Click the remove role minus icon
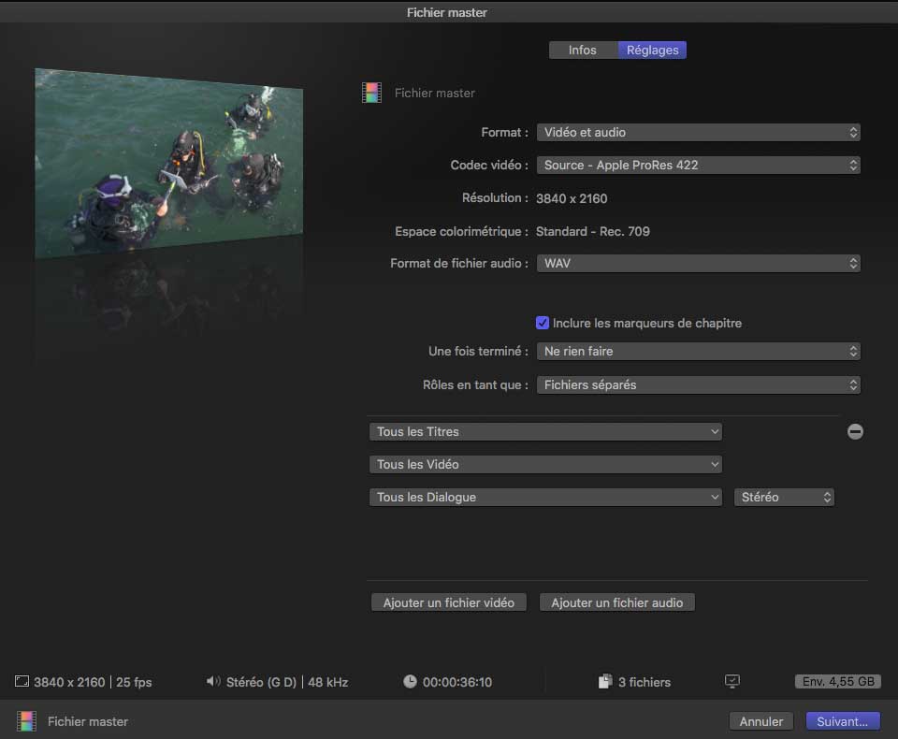The image size is (898, 739). tap(855, 431)
